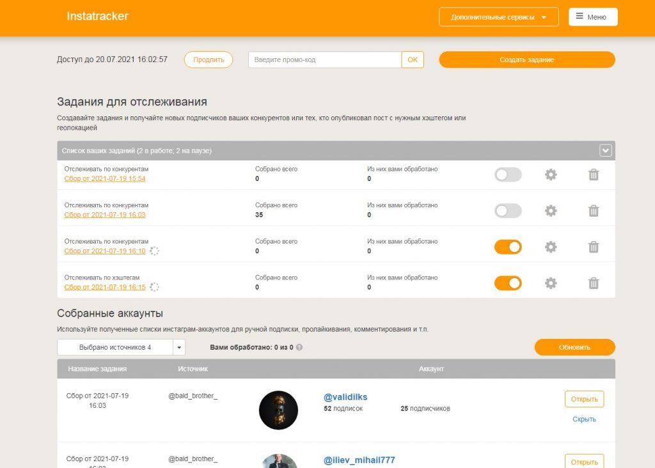
Task: Open the Выбрано источников 4 dropdown arrow
Action: pos(179,347)
